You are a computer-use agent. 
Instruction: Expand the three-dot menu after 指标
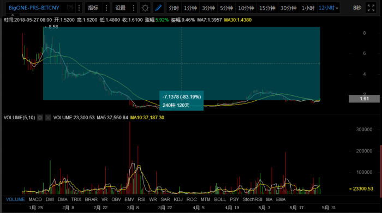[106, 8]
